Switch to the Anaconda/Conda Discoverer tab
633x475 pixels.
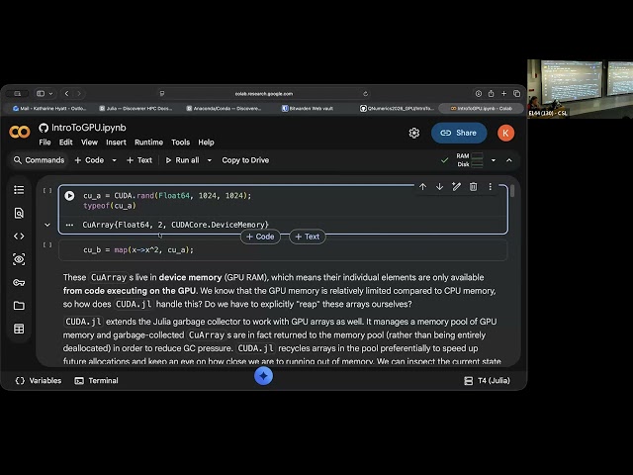pos(224,108)
